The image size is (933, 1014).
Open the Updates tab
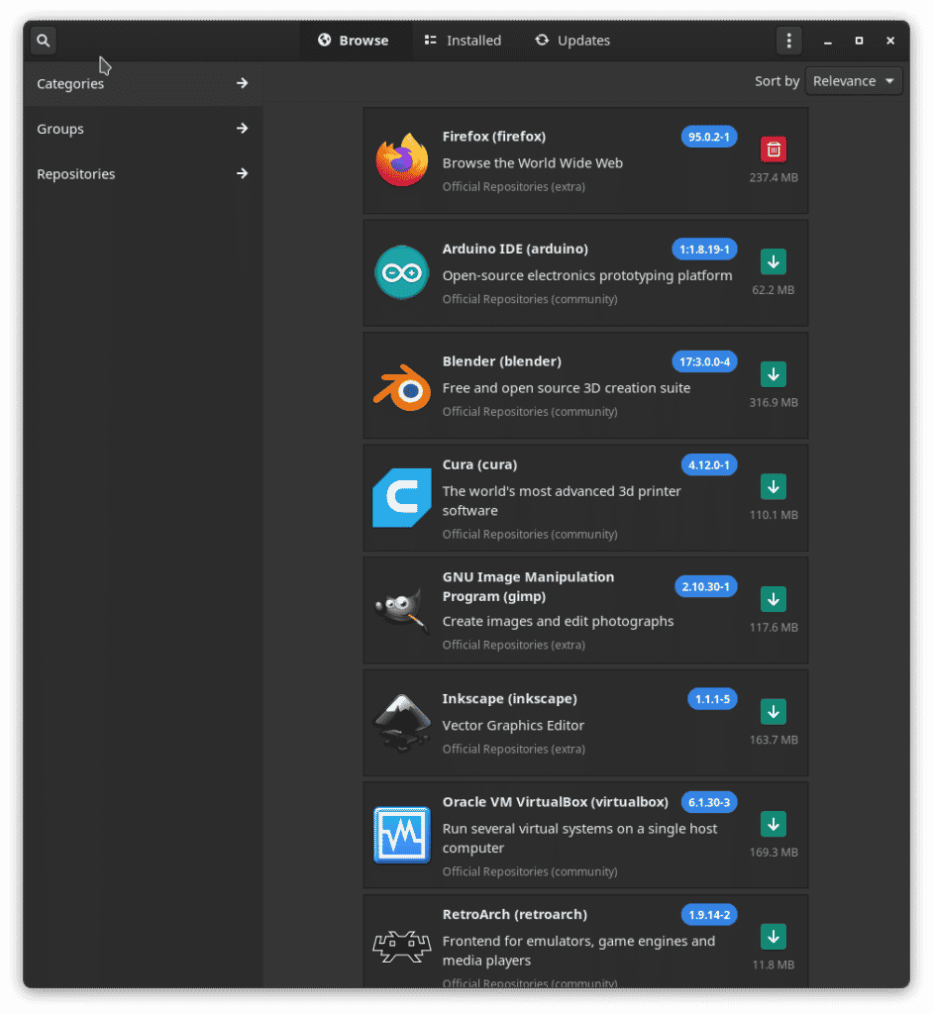pos(572,41)
